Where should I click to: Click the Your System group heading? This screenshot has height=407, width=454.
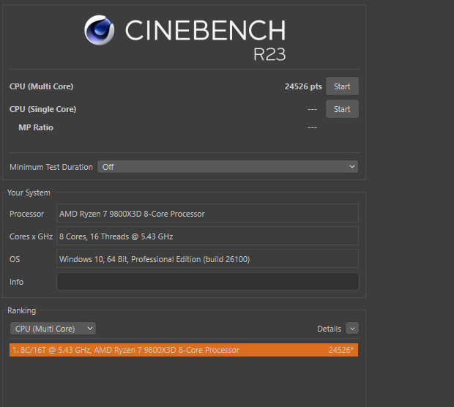(x=29, y=193)
